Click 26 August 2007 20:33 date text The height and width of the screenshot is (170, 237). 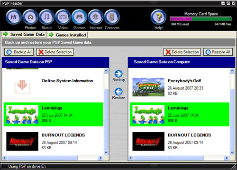coord(185,88)
